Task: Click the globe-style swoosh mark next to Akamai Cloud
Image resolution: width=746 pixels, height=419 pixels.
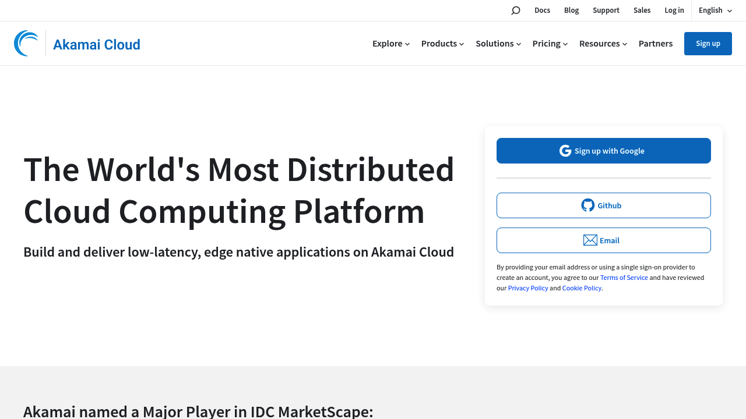Action: point(26,42)
